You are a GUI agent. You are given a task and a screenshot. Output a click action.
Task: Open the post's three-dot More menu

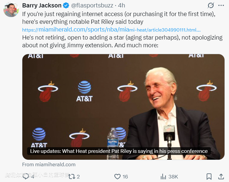click(221, 6)
